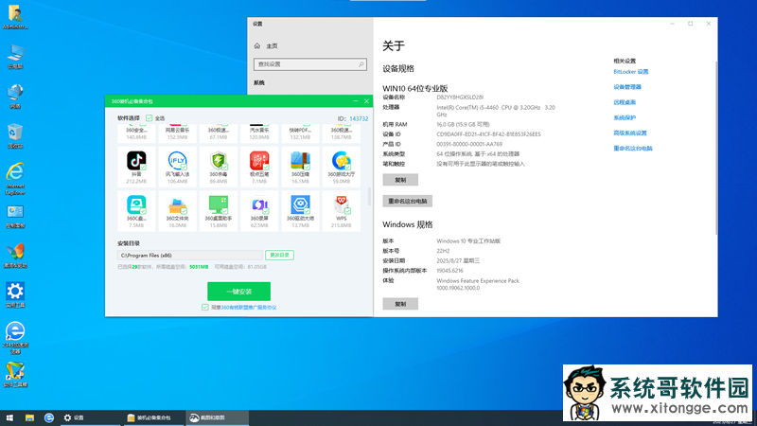Toggle the 同意 agreement checkbox

pyautogui.click(x=205, y=307)
